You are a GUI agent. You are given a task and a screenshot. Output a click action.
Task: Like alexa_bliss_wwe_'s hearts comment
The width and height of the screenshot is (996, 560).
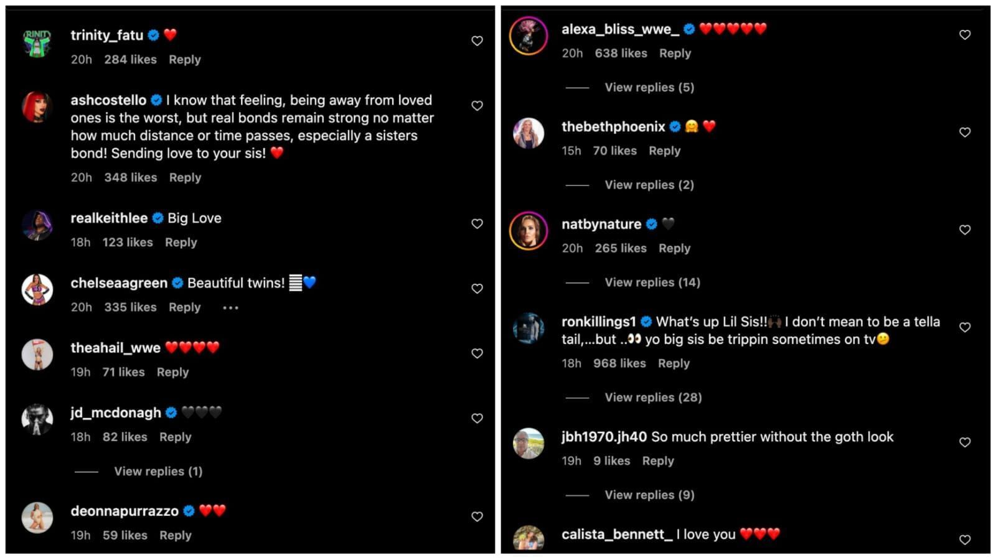click(x=965, y=35)
